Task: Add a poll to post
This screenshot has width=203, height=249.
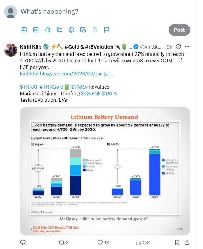Action: [59, 30]
